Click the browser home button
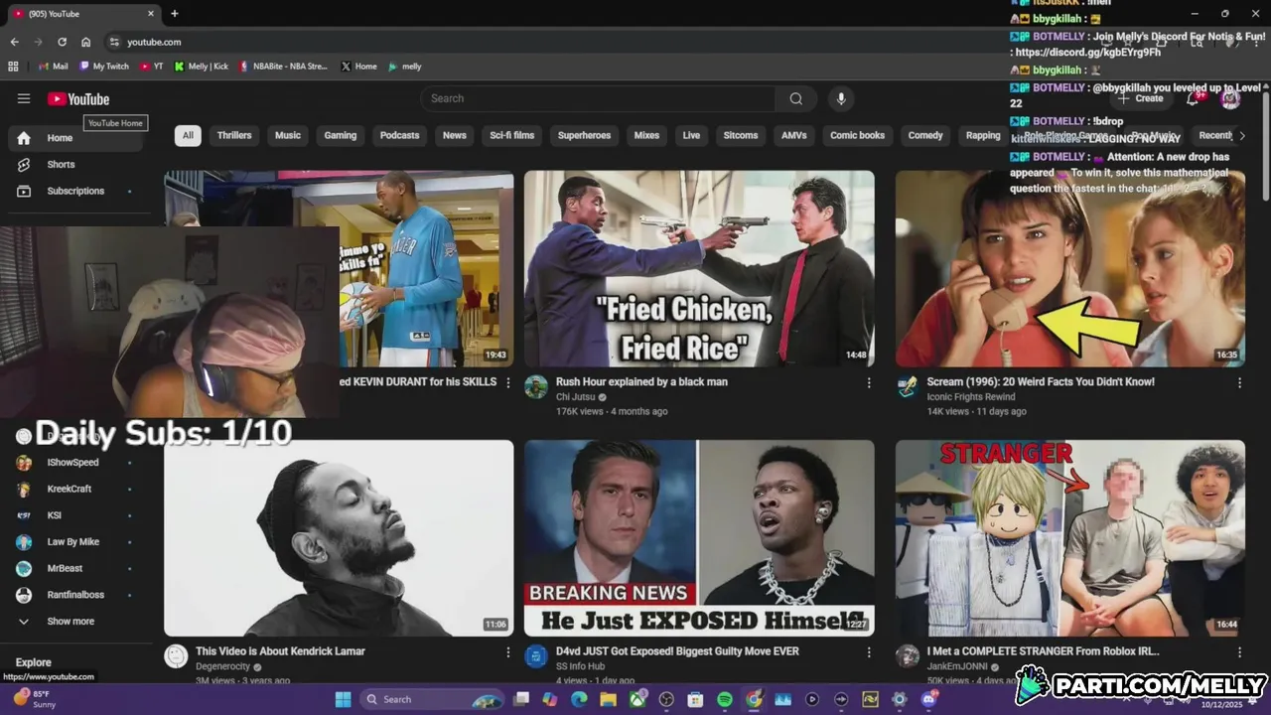 click(x=86, y=42)
